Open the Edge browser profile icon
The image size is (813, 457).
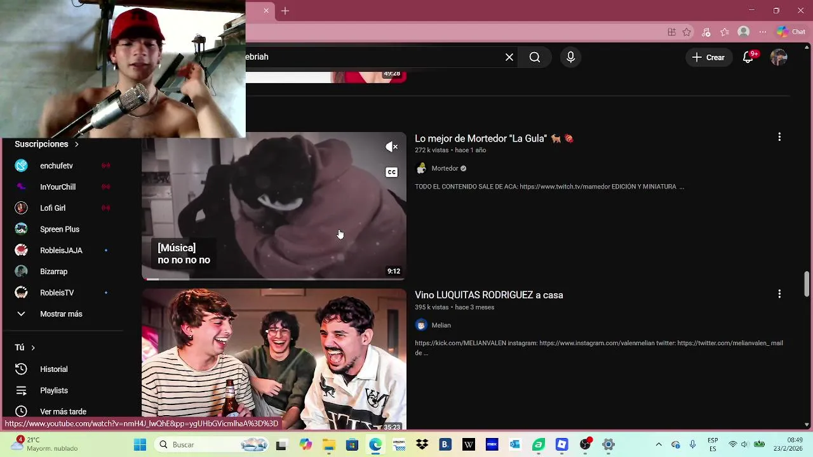coord(743,32)
